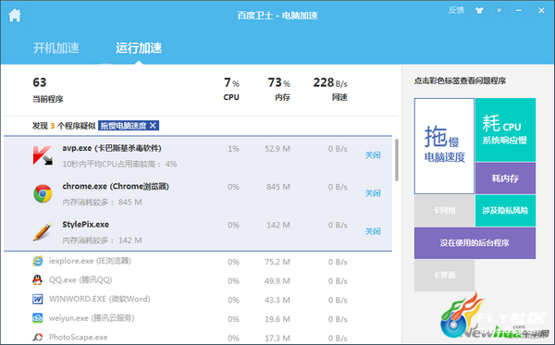
Task: Select the PhotoScape.exe row
Action: [x=198, y=337]
